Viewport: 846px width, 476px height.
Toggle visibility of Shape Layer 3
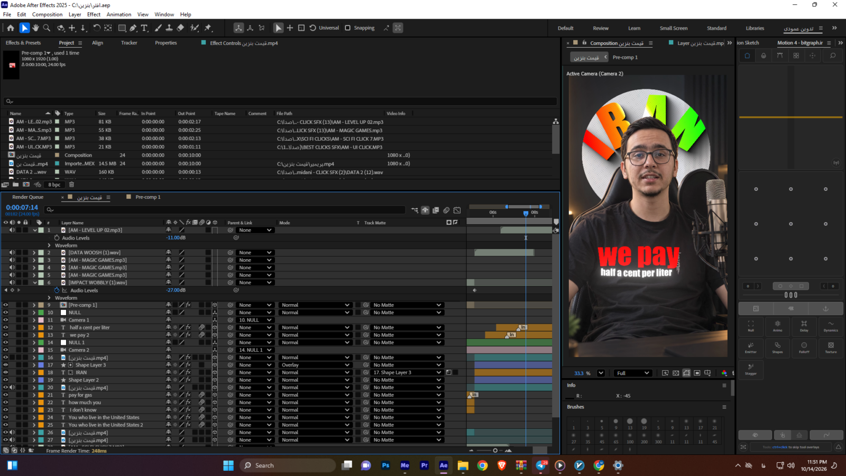pyautogui.click(x=6, y=365)
